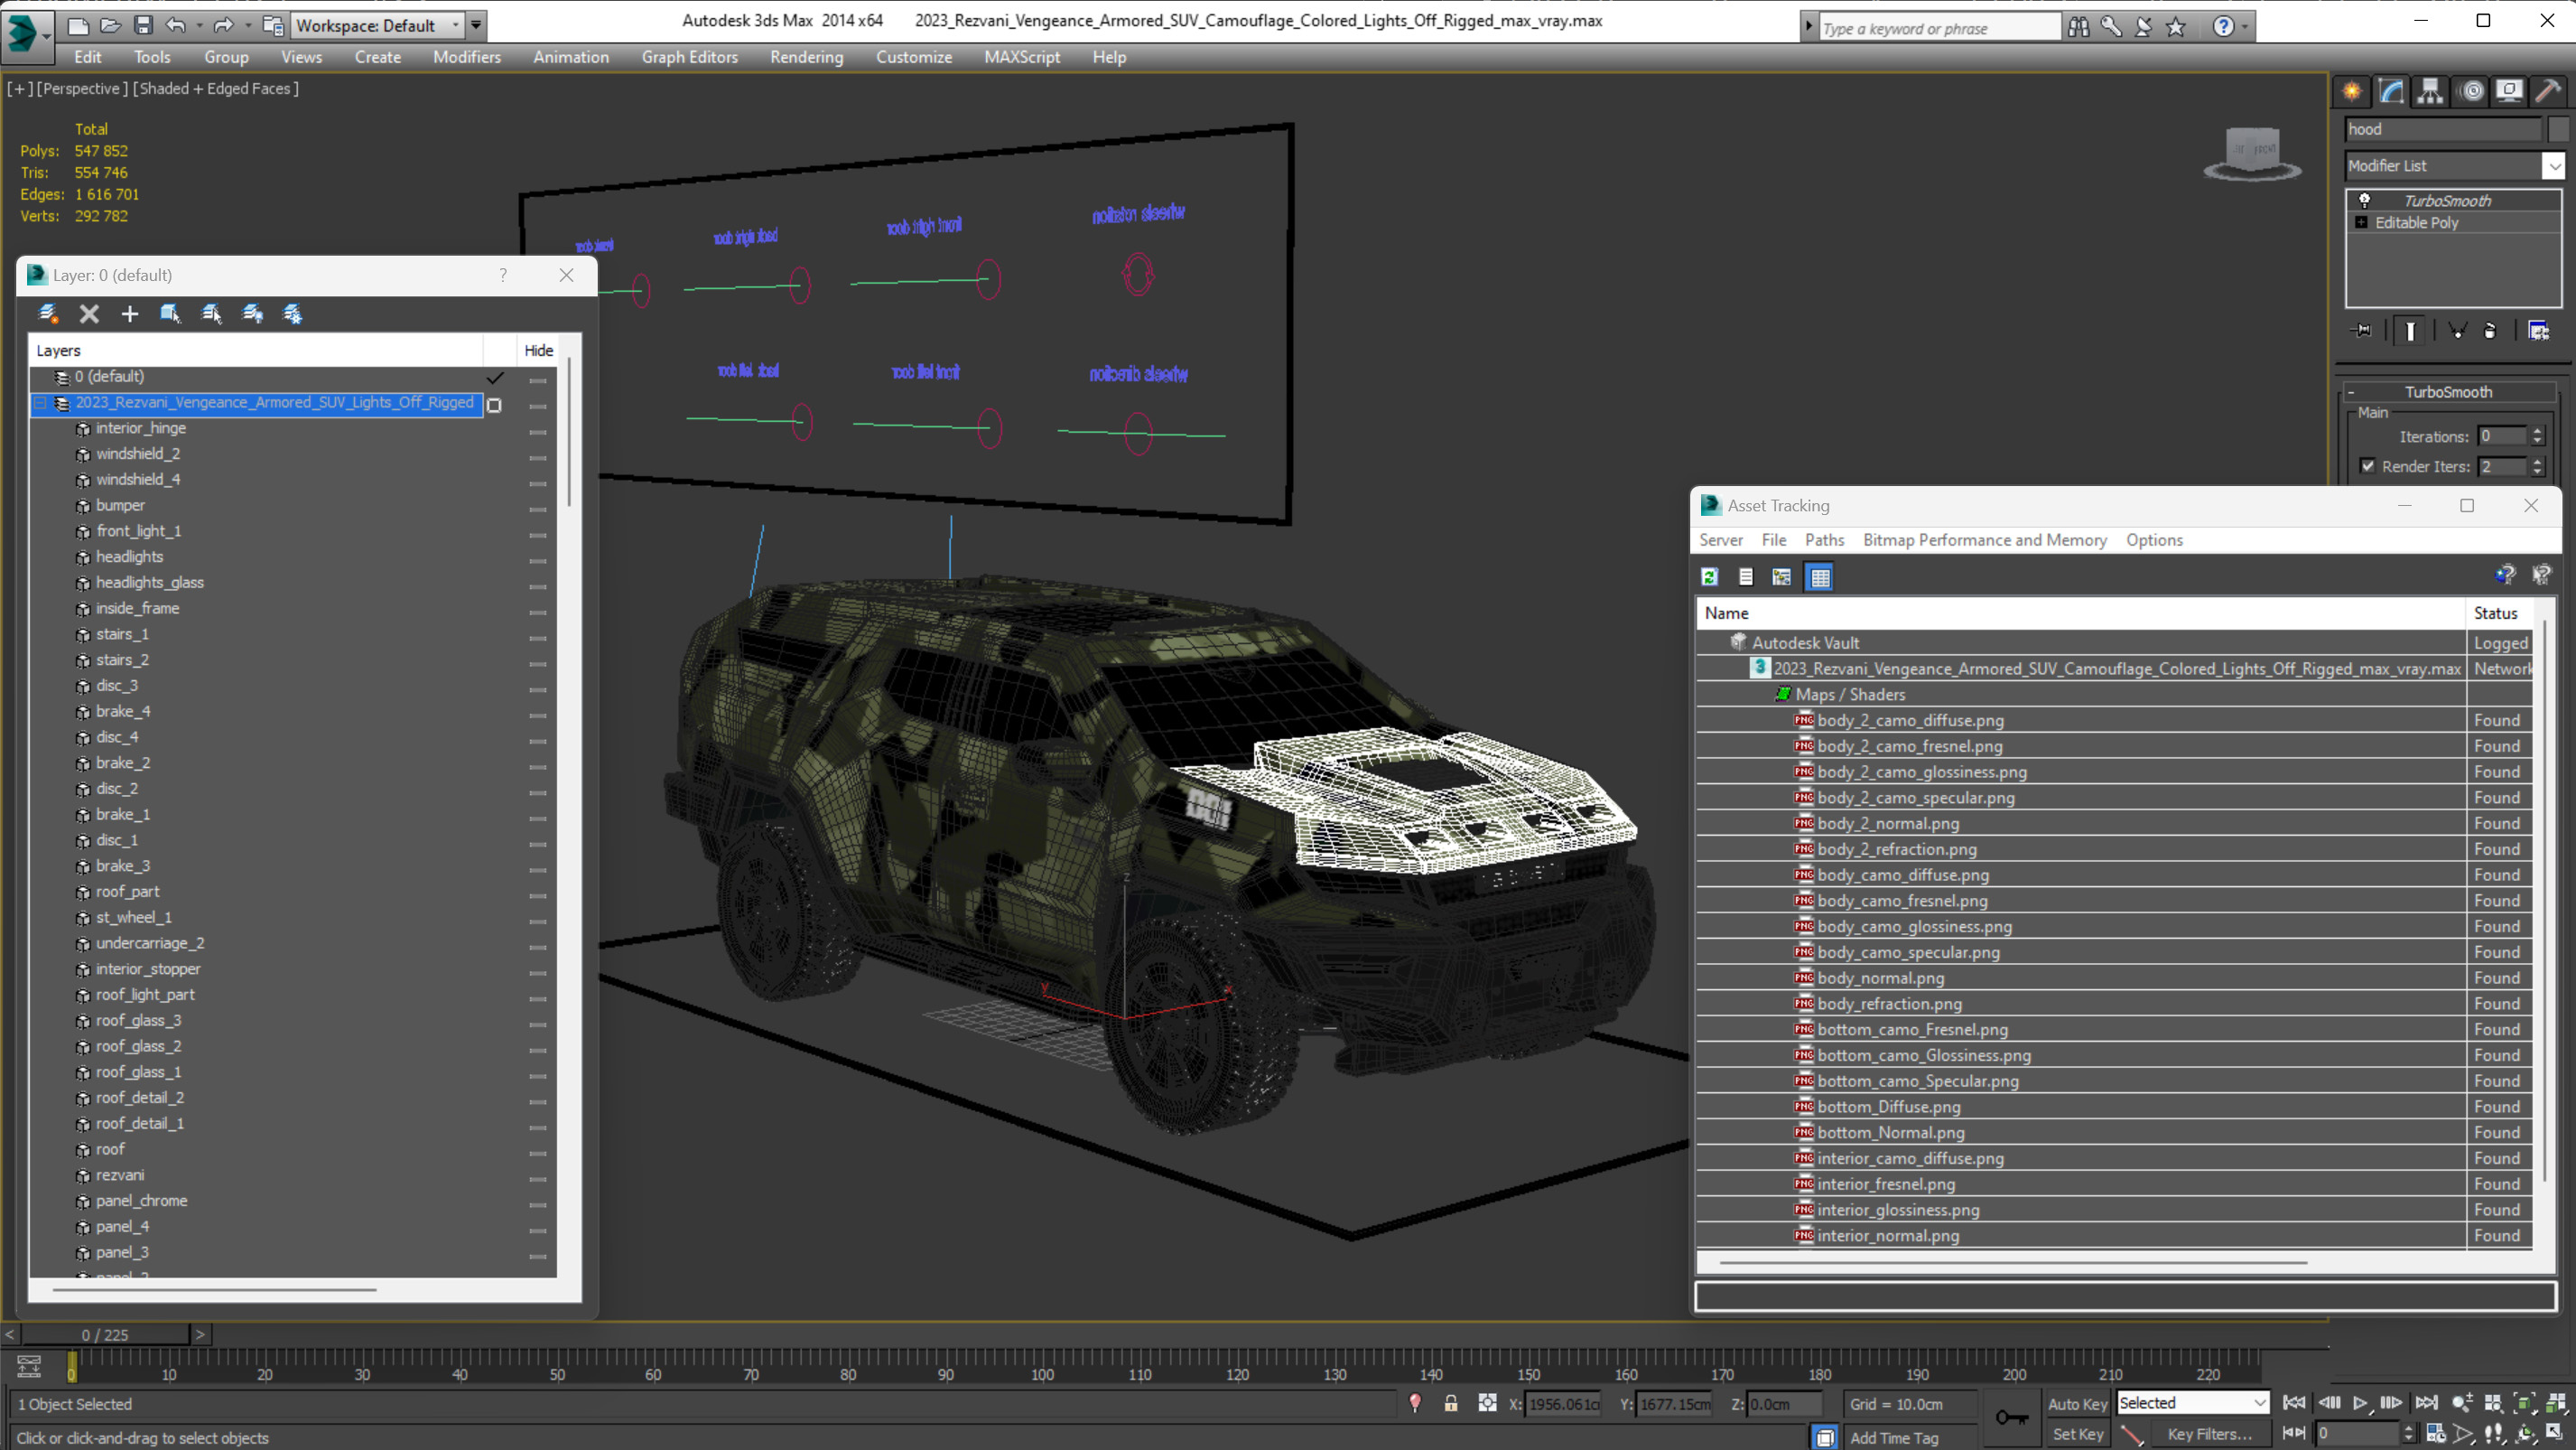Click Add Time Tag label
The image size is (2576, 1450).
coord(1894,1438)
